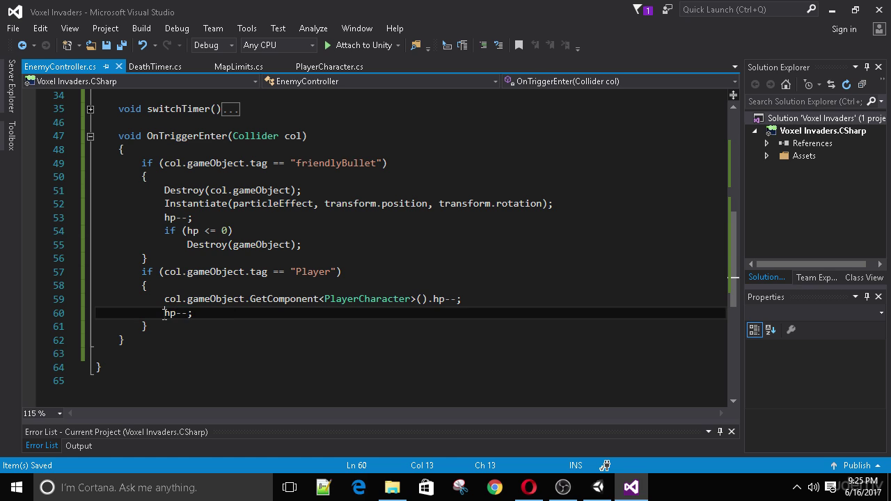Screen dimensions: 891x501
Task: Click the account avatar icon
Action: click(x=878, y=29)
